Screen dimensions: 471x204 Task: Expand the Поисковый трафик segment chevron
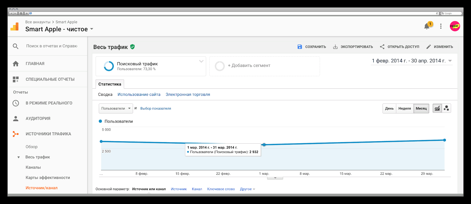(x=201, y=62)
